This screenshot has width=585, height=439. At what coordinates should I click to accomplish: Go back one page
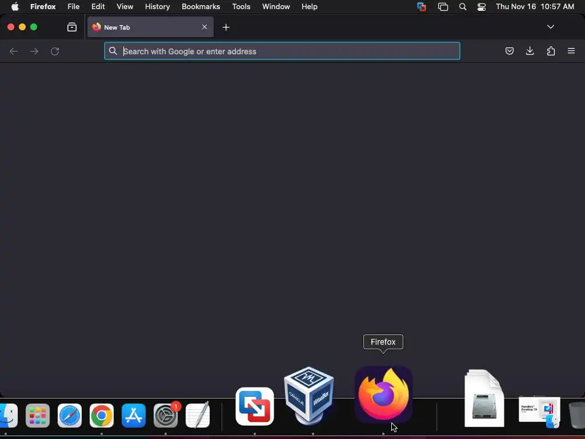click(14, 51)
